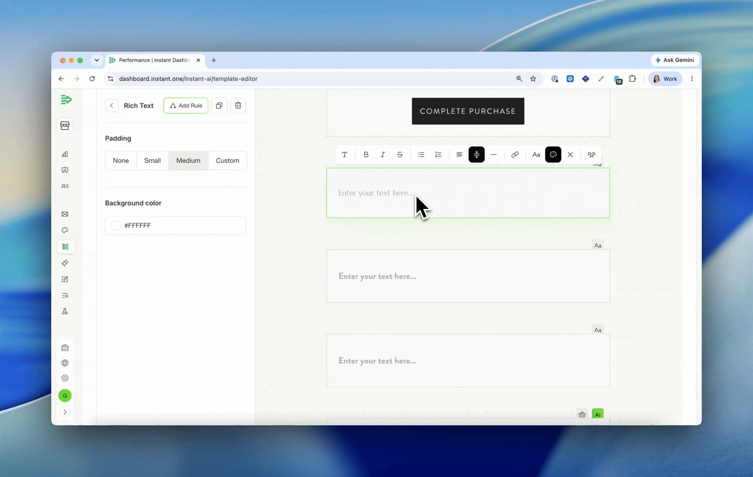Go back from the Rich Text panel
Screen dimensions: 753x477
(x=111, y=106)
